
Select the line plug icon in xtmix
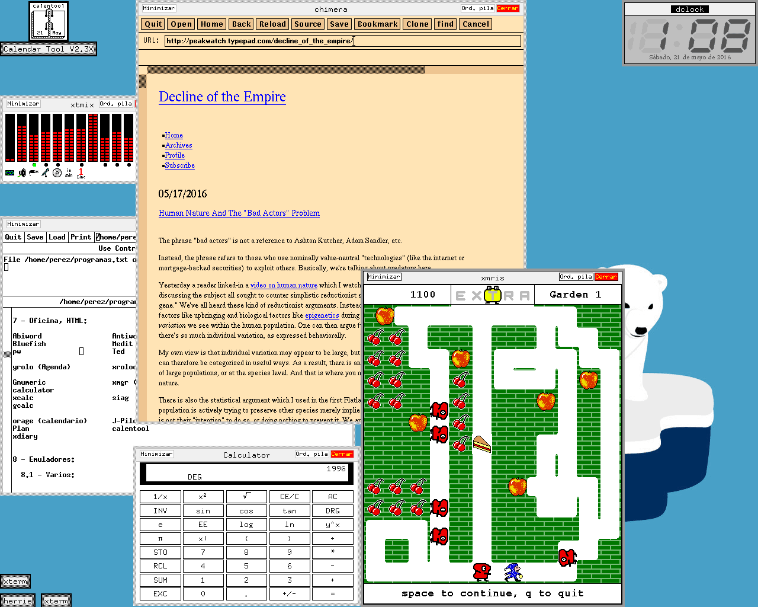pyautogui.click(x=34, y=173)
